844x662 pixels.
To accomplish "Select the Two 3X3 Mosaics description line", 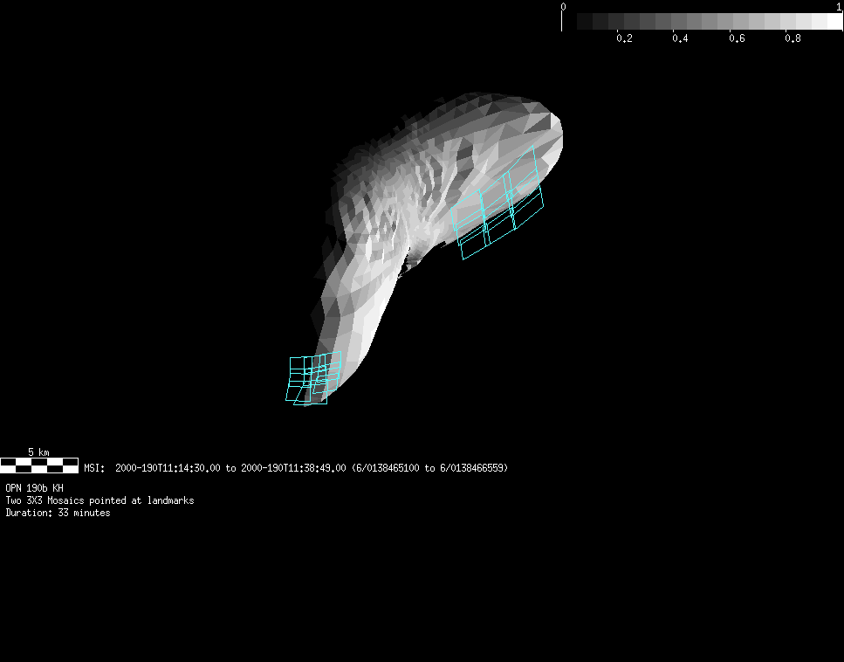I will (99, 500).
